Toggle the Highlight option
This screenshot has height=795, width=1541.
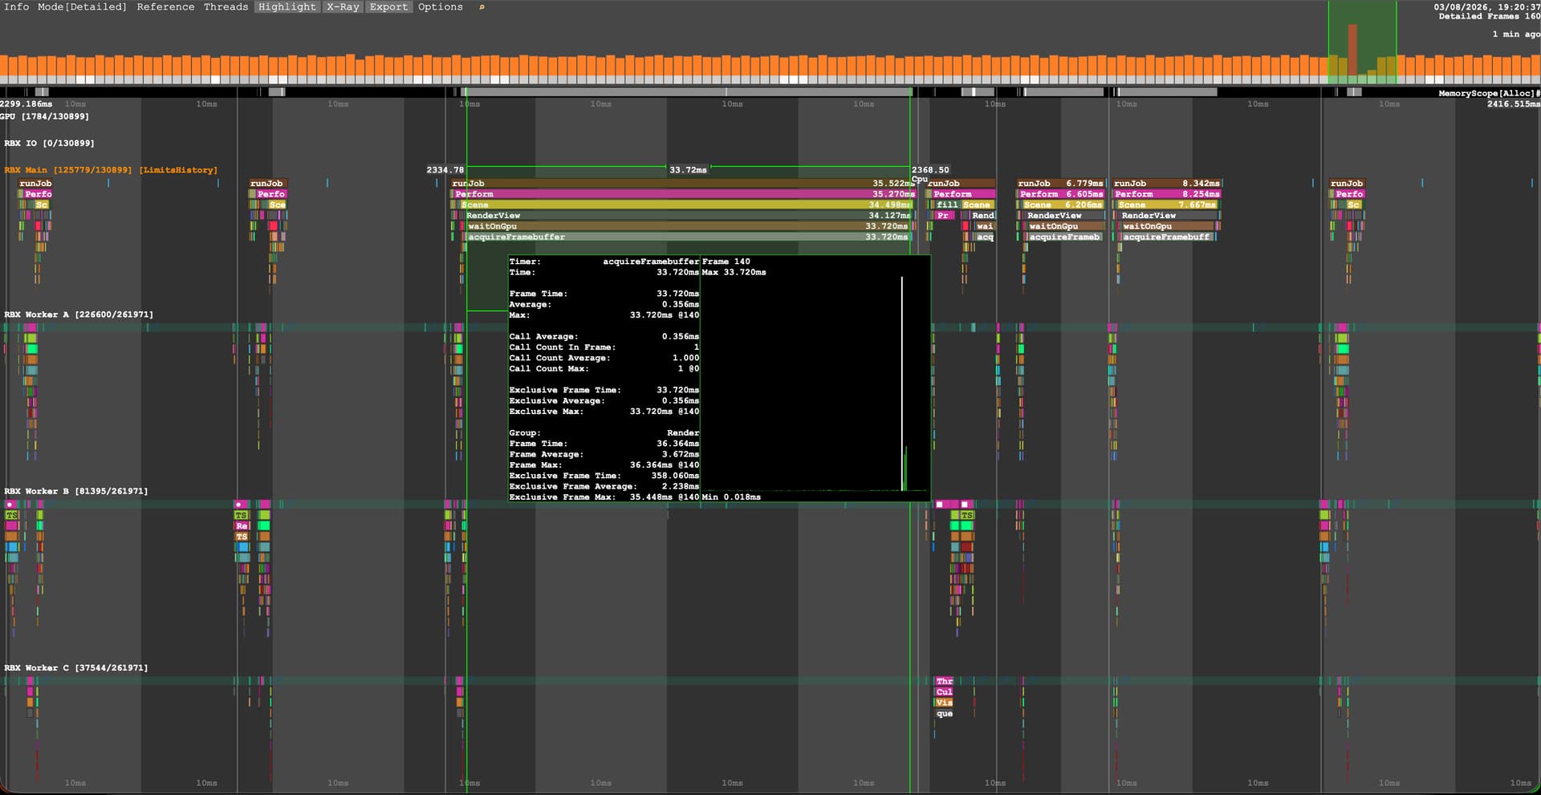pos(287,6)
